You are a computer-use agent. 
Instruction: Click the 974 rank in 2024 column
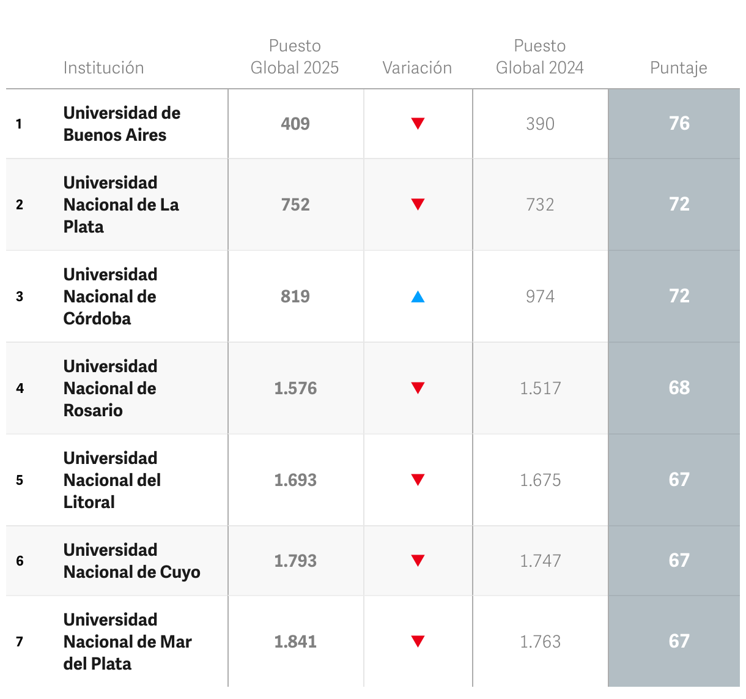(540, 296)
